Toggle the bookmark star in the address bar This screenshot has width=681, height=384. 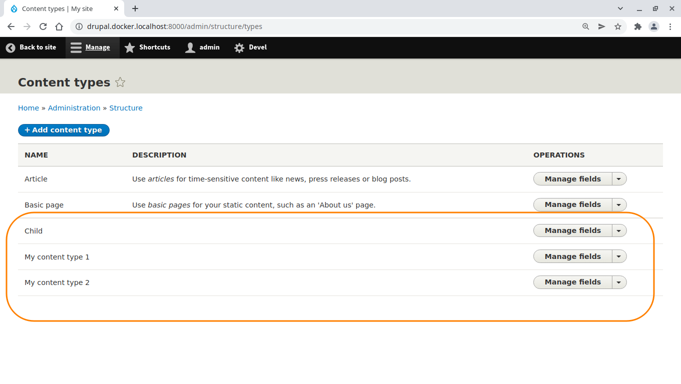618,26
